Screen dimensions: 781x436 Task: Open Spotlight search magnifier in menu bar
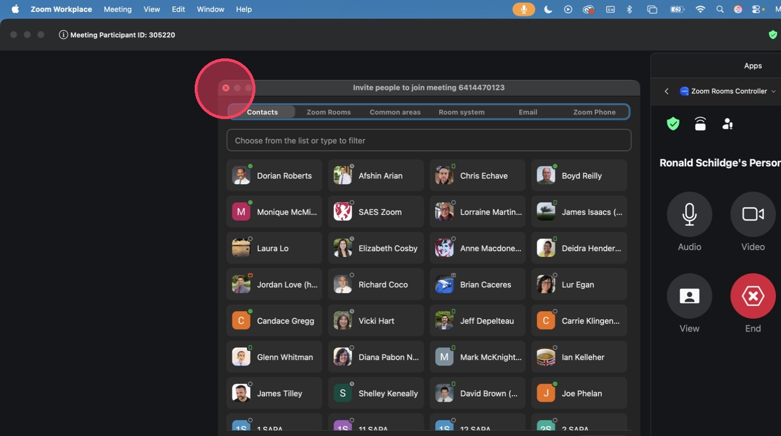[720, 9]
